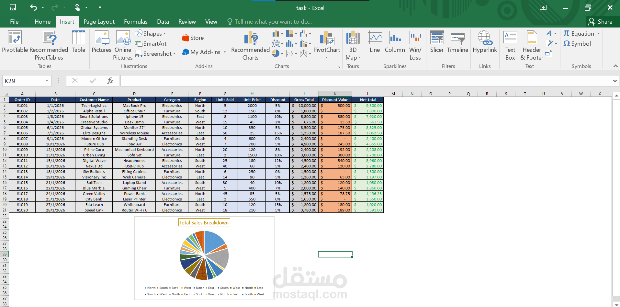Insert Pictures from file
This screenshot has width=620, height=307.
pos(101,45)
